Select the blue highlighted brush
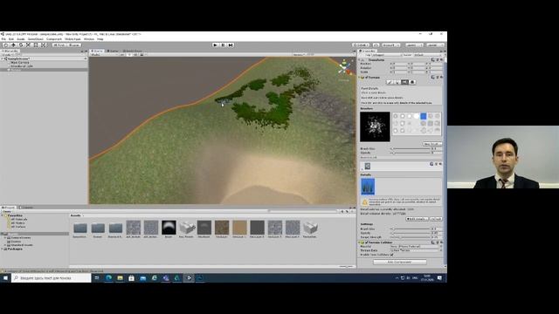 pos(423,116)
